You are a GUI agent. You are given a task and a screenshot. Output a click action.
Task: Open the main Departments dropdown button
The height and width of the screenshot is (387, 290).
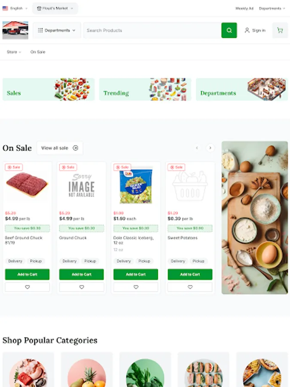pos(57,31)
